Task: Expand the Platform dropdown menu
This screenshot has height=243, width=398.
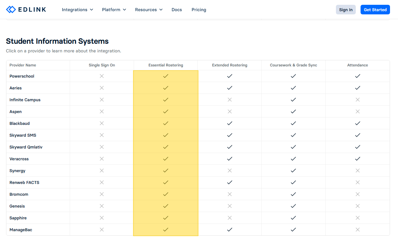Action: point(114,10)
